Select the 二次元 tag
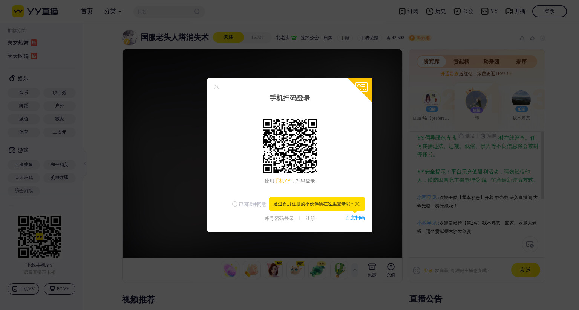The width and height of the screenshot is (579, 310). tap(60, 132)
